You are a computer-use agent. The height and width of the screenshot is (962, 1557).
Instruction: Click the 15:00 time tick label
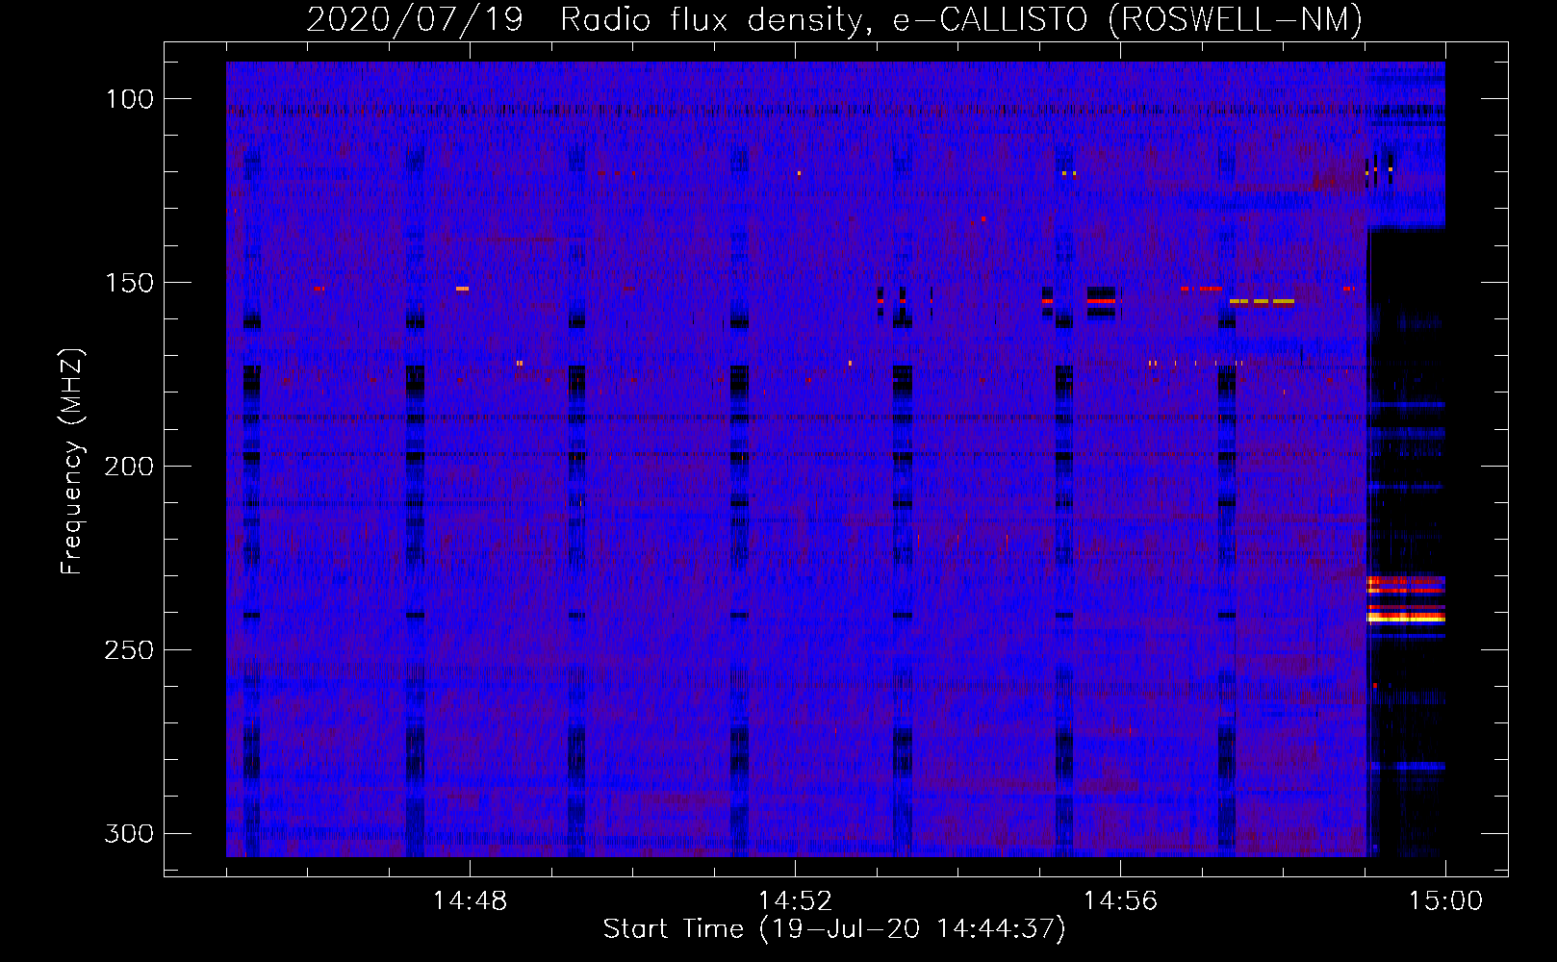[1445, 901]
